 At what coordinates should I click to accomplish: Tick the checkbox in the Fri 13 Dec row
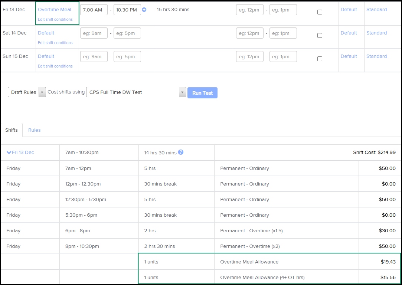click(x=320, y=12)
